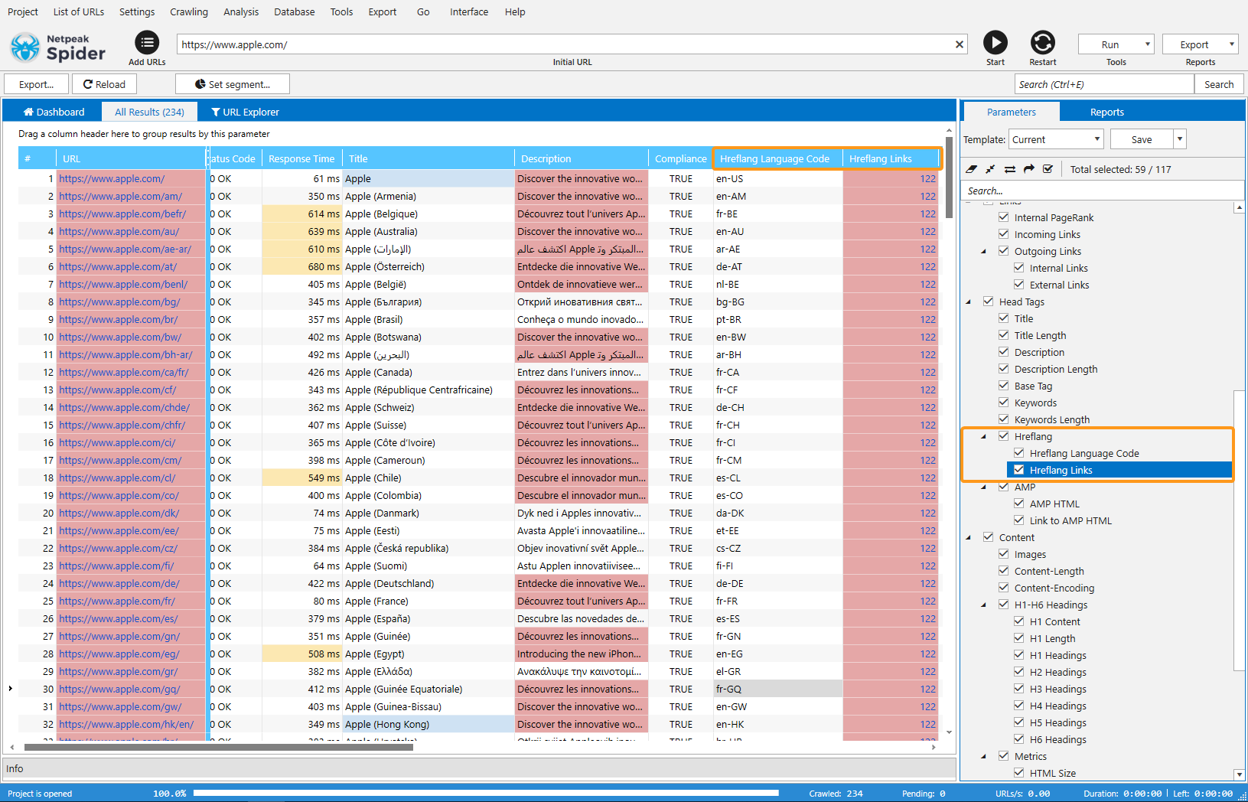Click the collapse-all arrows icon in Parameters

point(990,169)
